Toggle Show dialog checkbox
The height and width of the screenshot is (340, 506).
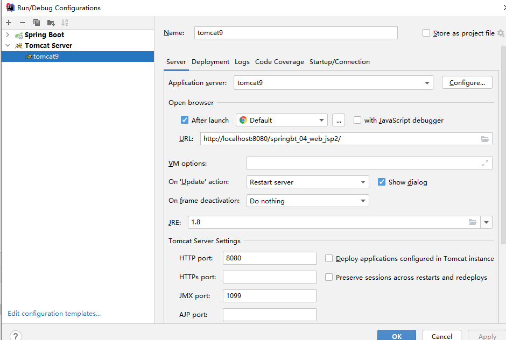(x=381, y=182)
